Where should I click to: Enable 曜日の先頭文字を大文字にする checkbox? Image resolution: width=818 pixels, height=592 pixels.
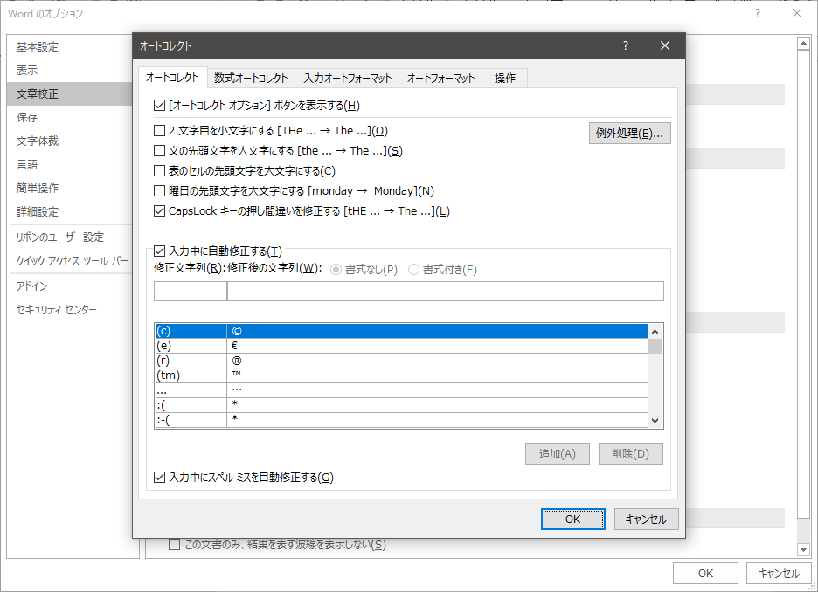point(160,190)
